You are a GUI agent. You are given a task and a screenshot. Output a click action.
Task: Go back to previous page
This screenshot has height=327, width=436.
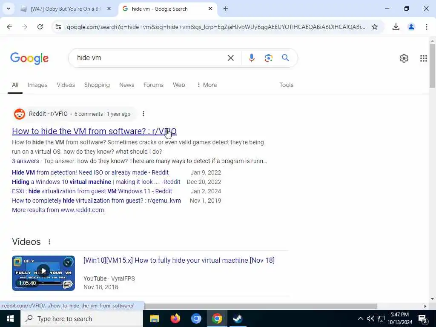click(x=9, y=27)
